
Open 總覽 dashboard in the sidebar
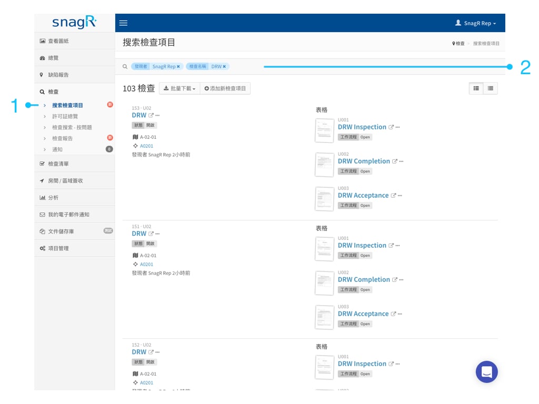point(75,58)
